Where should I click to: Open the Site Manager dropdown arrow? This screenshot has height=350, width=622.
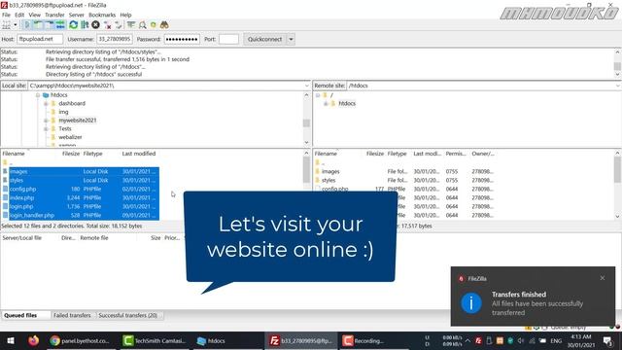coord(16,25)
